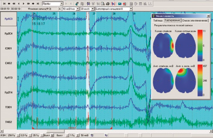The height and width of the screenshot is (138, 213).
Task: Start playback with the small right triangle
Action: [24, 4]
